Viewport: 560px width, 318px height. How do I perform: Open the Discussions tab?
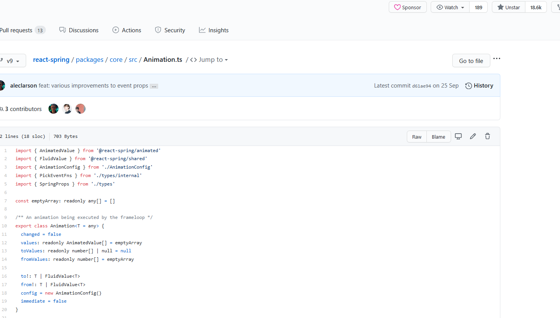pos(79,30)
